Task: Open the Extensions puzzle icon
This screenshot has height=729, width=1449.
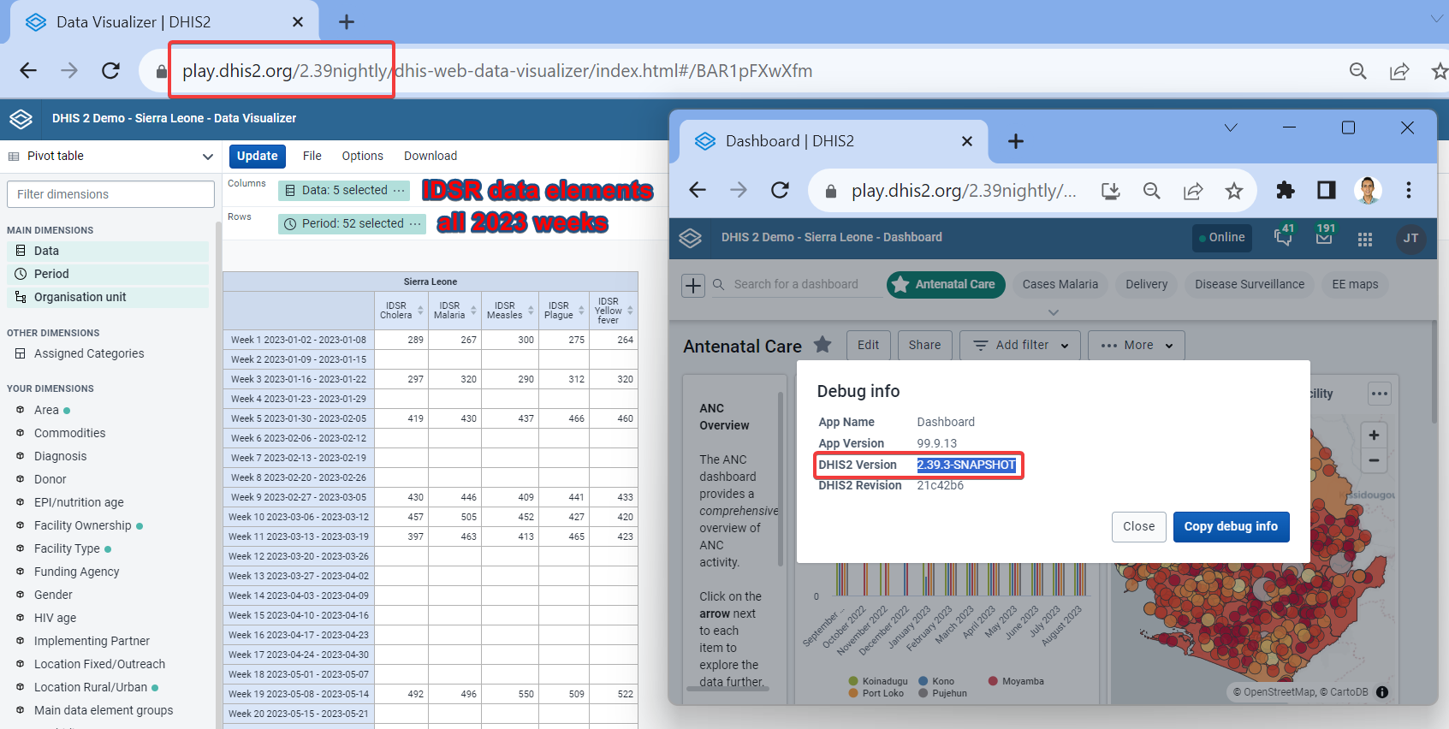Action: [1286, 190]
